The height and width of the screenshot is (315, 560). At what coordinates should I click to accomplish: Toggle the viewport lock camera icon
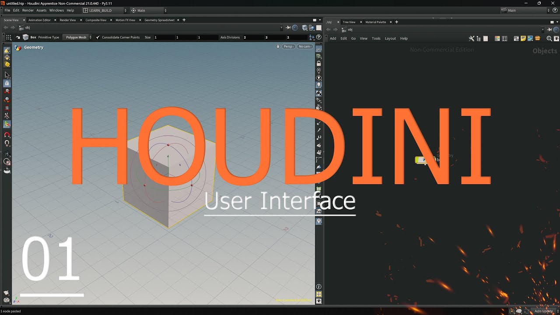277,46
